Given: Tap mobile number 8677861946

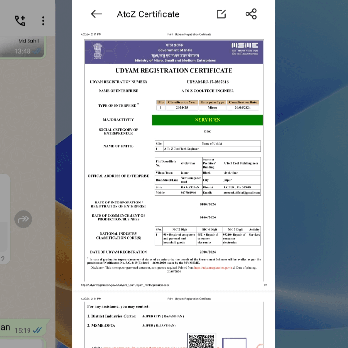Looking at the screenshot, I should 188,192.
